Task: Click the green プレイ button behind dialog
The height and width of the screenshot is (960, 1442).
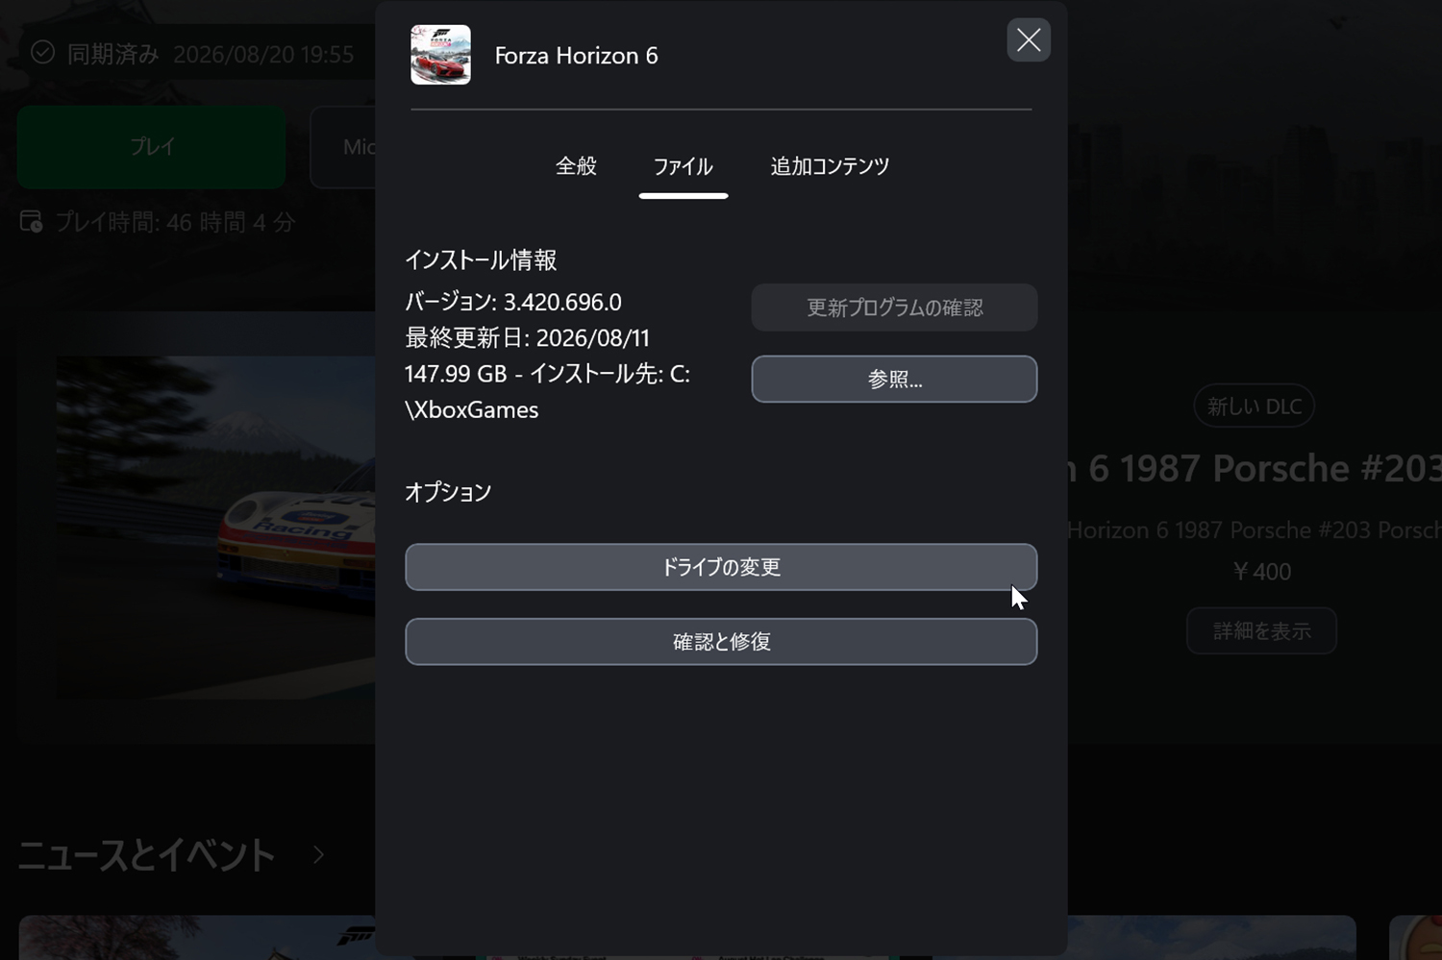Action: (152, 147)
